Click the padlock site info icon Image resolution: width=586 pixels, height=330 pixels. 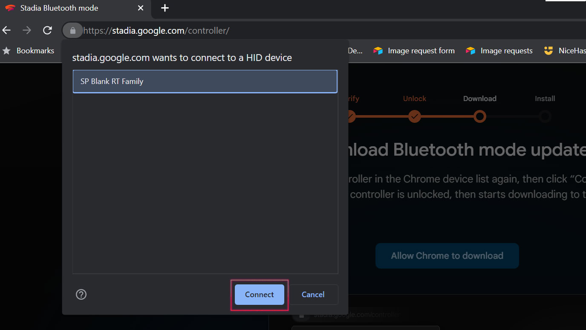pos(72,31)
